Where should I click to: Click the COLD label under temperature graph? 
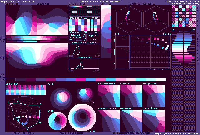pyautogui.click(x=71, y=70)
